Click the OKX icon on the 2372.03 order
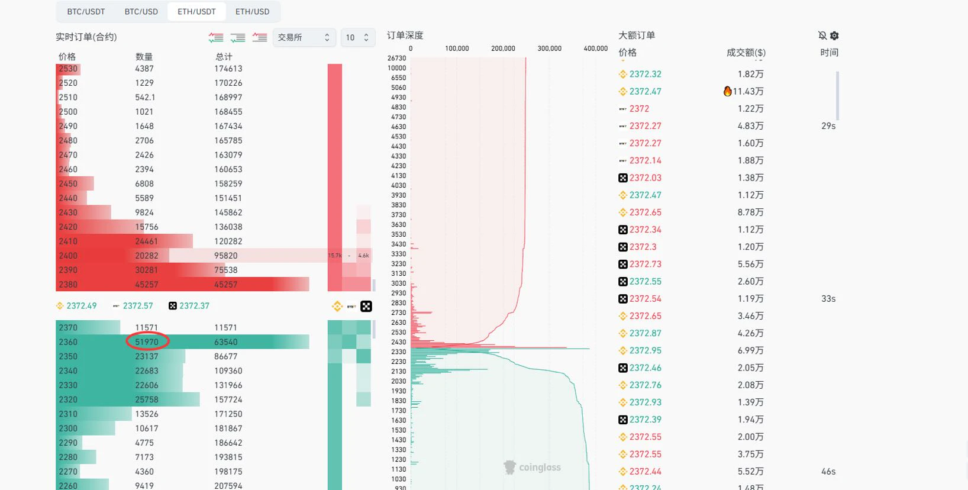Image resolution: width=968 pixels, height=490 pixels. (623, 178)
